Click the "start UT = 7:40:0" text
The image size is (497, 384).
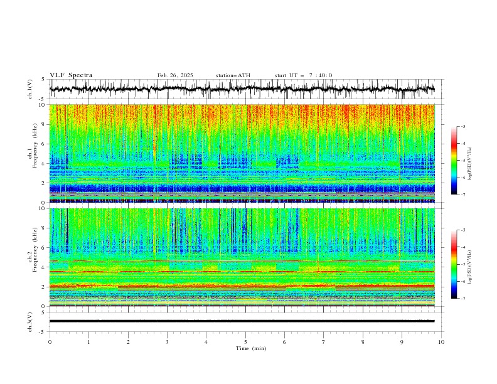[x=303, y=75]
